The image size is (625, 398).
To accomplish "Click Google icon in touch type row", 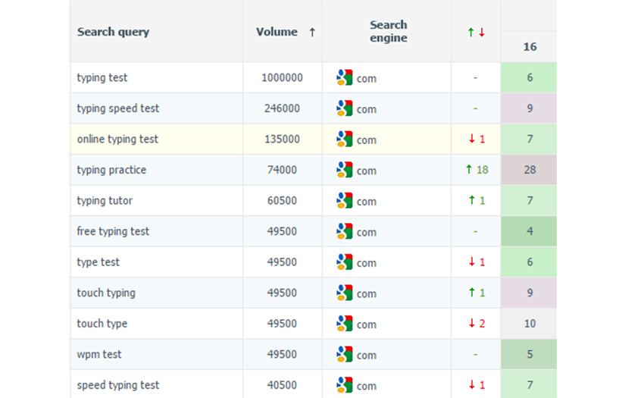I will (x=345, y=323).
